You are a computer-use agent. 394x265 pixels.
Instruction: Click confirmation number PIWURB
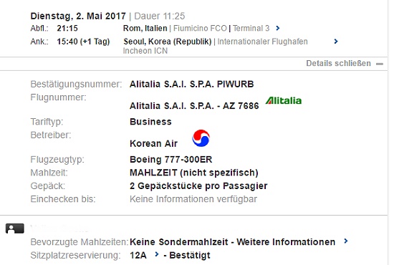pyautogui.click(x=235, y=84)
